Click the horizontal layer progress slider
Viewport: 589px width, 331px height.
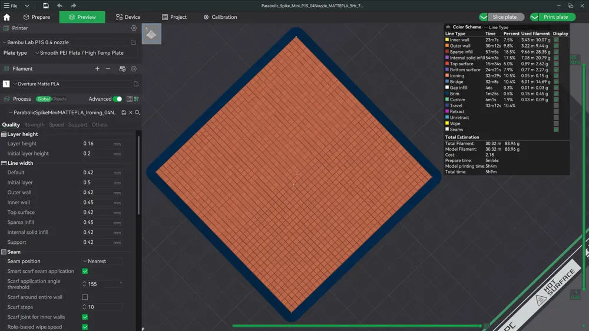(x=357, y=325)
